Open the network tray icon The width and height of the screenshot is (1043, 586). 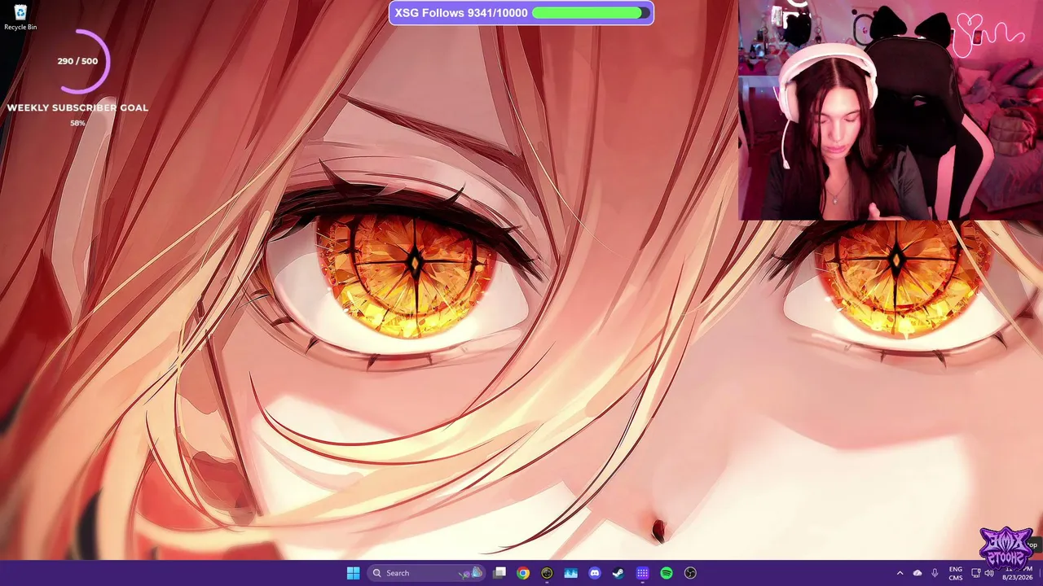[976, 573]
